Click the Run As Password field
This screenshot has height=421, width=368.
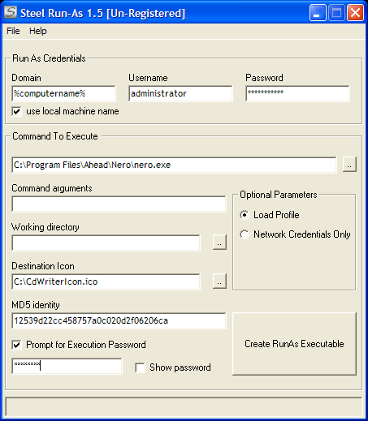pyautogui.click(x=297, y=93)
